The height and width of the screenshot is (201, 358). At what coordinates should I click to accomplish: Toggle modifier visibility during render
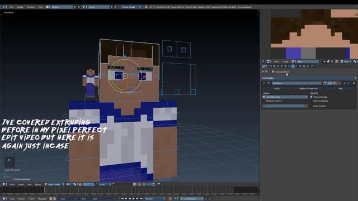pyautogui.click(x=325, y=83)
